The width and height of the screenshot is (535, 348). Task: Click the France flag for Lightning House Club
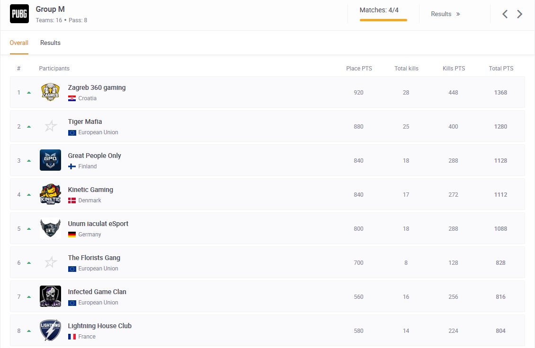pyautogui.click(x=71, y=337)
